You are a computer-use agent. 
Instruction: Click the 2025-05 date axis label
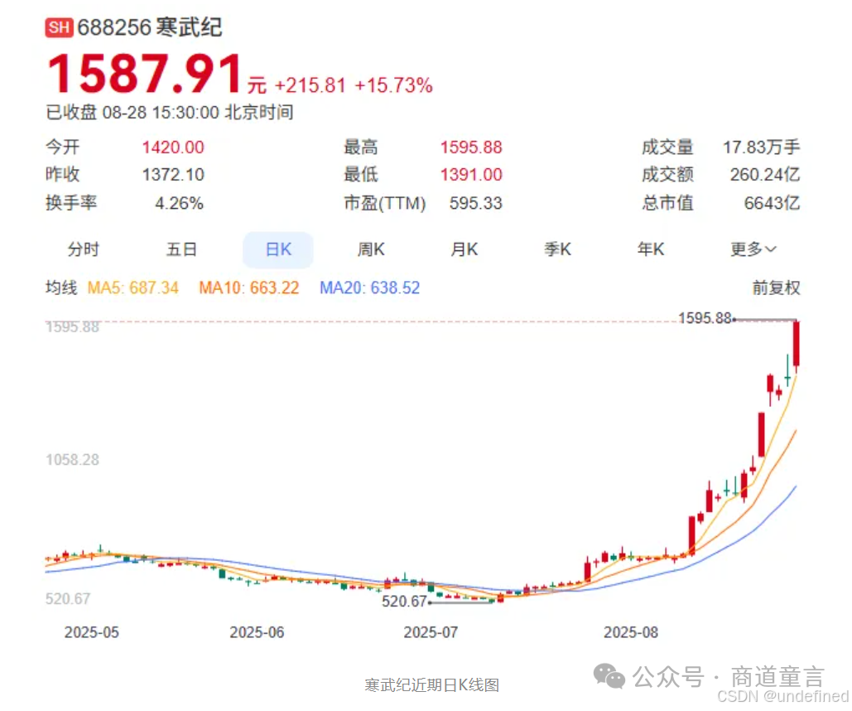coord(91,632)
